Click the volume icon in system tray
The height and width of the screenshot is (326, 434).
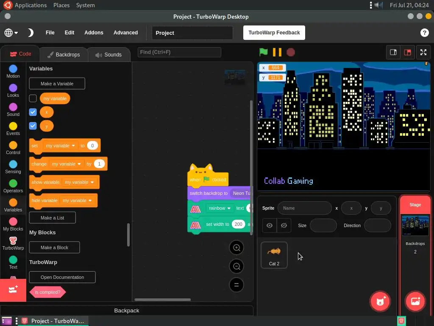tap(378, 5)
